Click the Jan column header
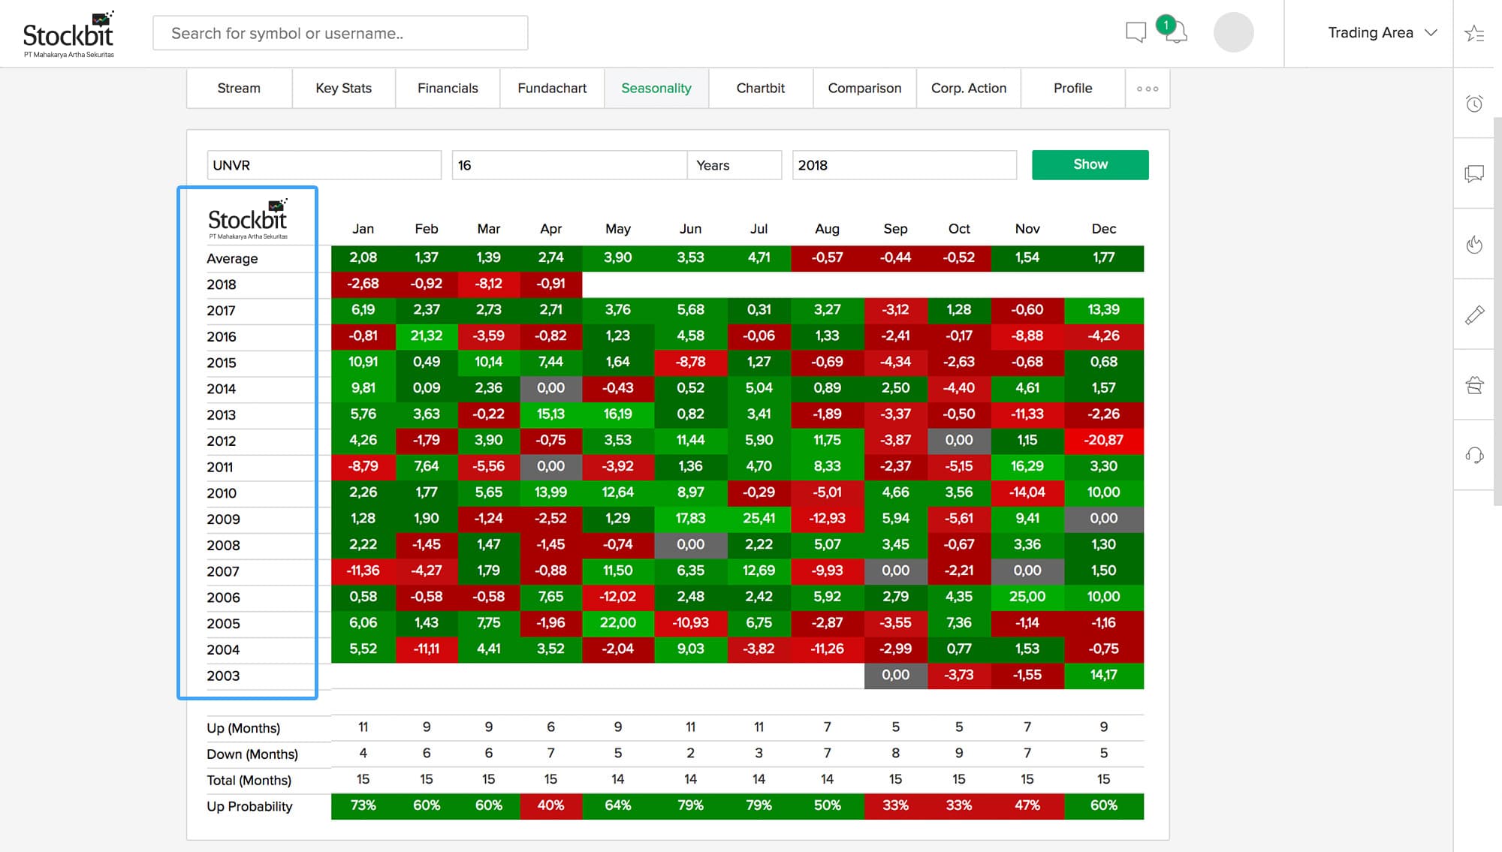Image resolution: width=1502 pixels, height=852 pixels. point(363,229)
